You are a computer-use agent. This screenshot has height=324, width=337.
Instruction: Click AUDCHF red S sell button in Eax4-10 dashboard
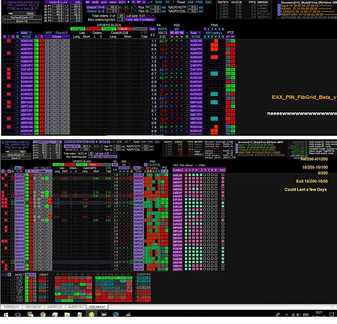tap(42, 45)
